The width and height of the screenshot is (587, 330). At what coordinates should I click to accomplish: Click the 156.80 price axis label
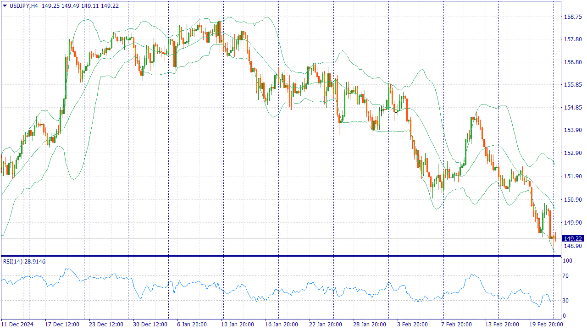(573, 62)
